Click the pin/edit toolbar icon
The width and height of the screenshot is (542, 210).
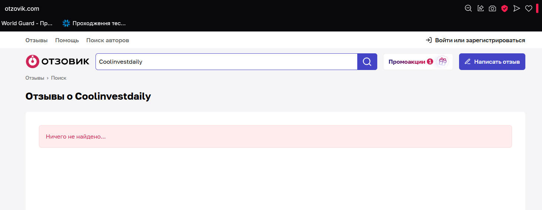[481, 9]
